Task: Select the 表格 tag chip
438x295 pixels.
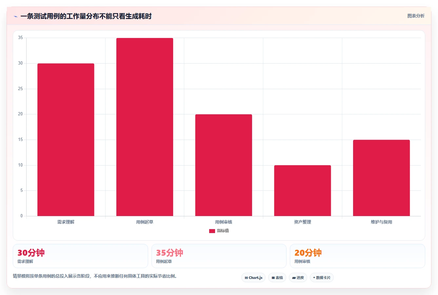Action: 277,278
